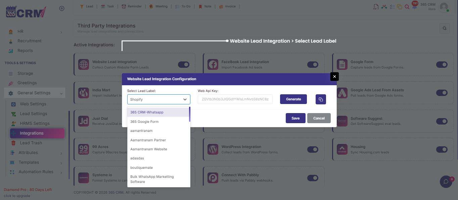Click the Pabbly integration icon
The image size is (458, 200).
coord(213,178)
